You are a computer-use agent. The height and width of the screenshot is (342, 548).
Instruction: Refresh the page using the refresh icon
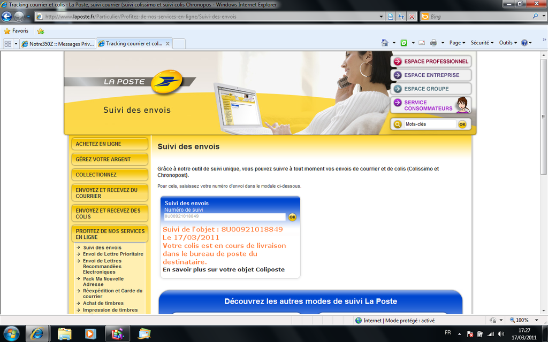[x=401, y=17]
